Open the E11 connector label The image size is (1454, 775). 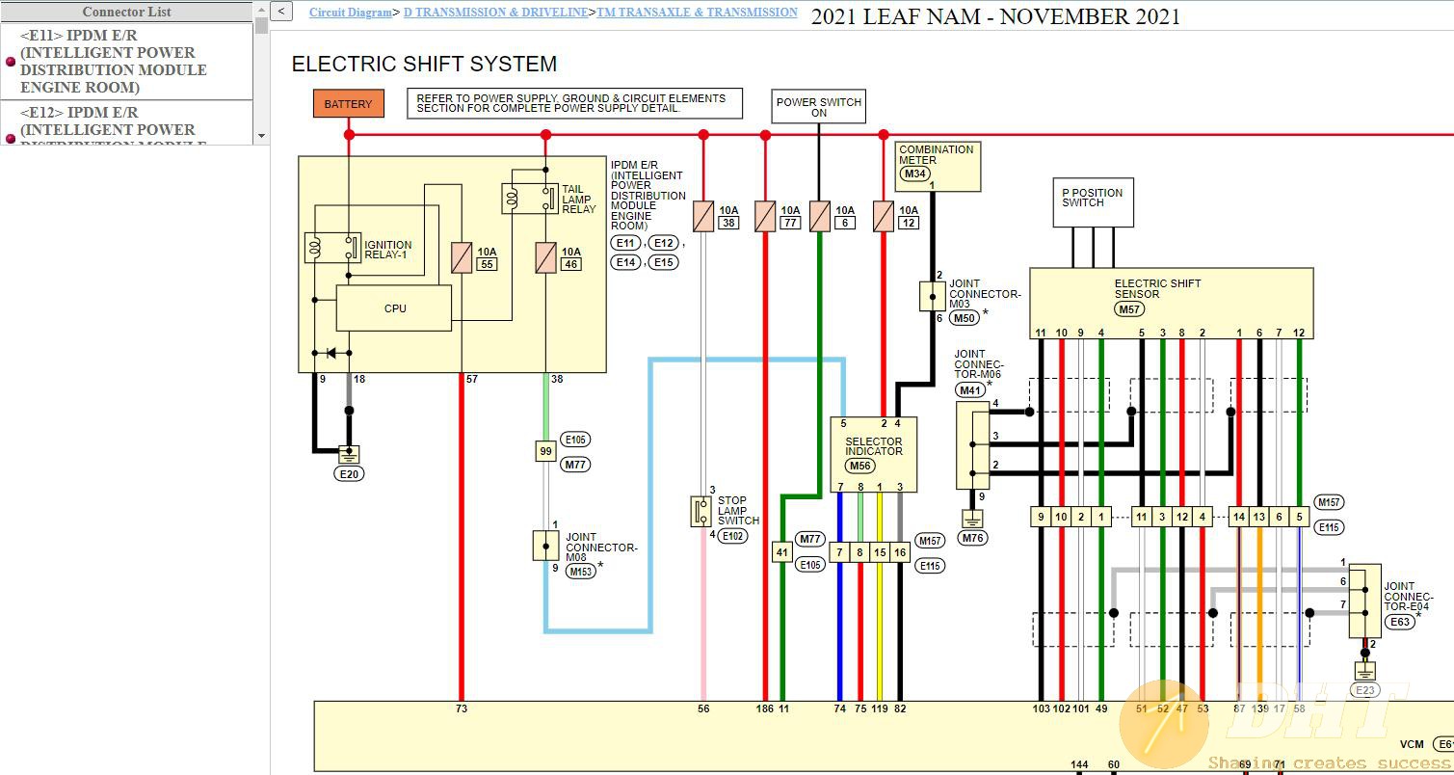click(x=626, y=243)
